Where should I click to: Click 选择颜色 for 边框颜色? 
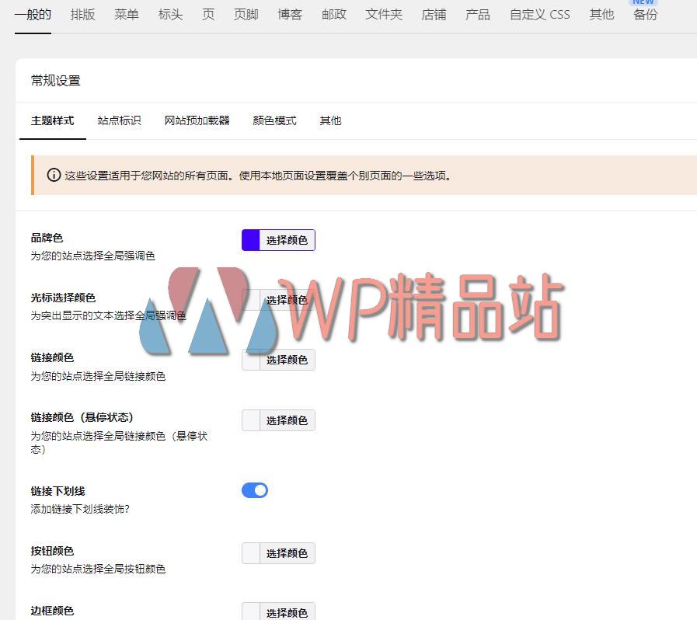[286, 612]
